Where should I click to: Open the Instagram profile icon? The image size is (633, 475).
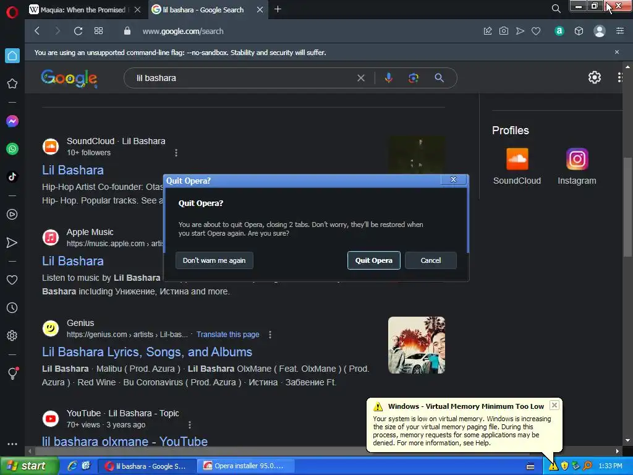coord(577,159)
